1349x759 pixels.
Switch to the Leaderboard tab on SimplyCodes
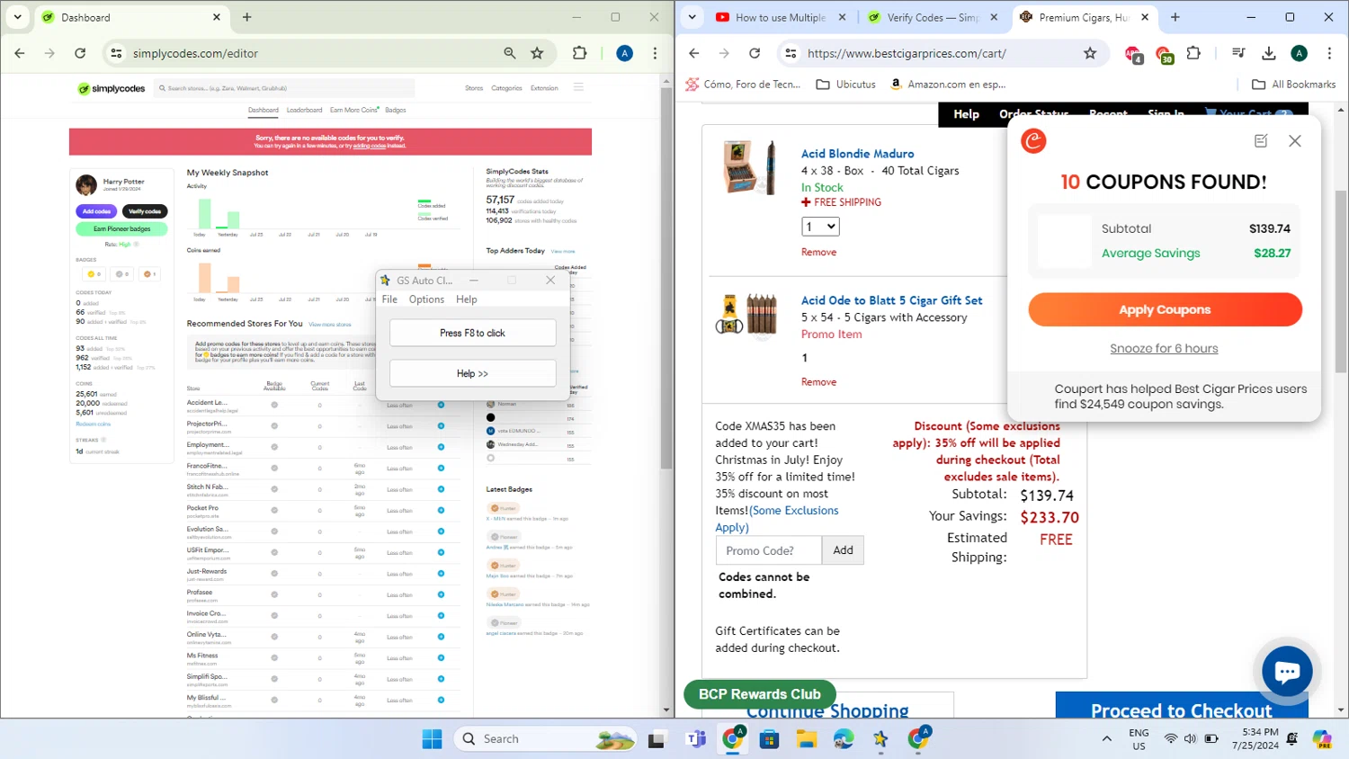coord(304,110)
